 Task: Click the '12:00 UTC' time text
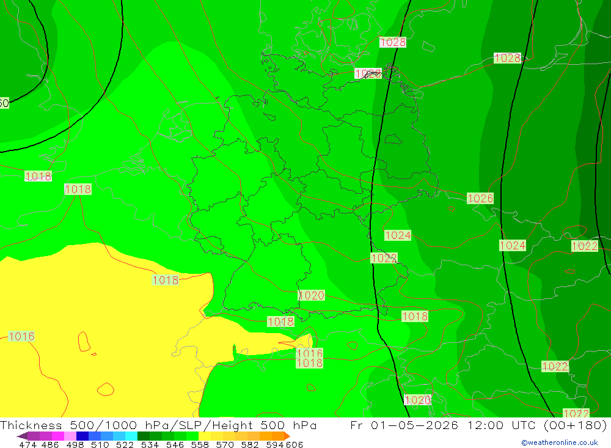(502, 425)
